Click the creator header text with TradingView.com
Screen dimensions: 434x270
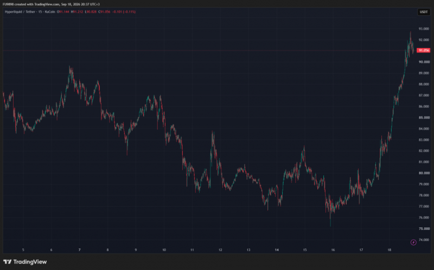coord(51,4)
